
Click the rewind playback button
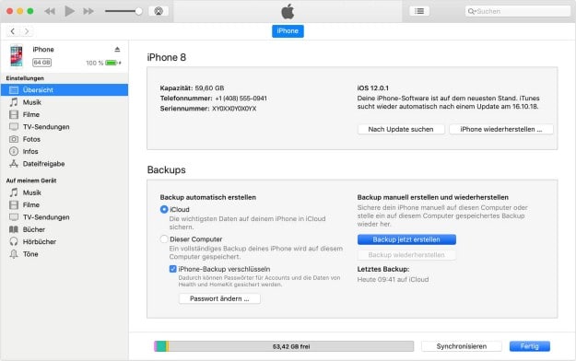(x=50, y=11)
